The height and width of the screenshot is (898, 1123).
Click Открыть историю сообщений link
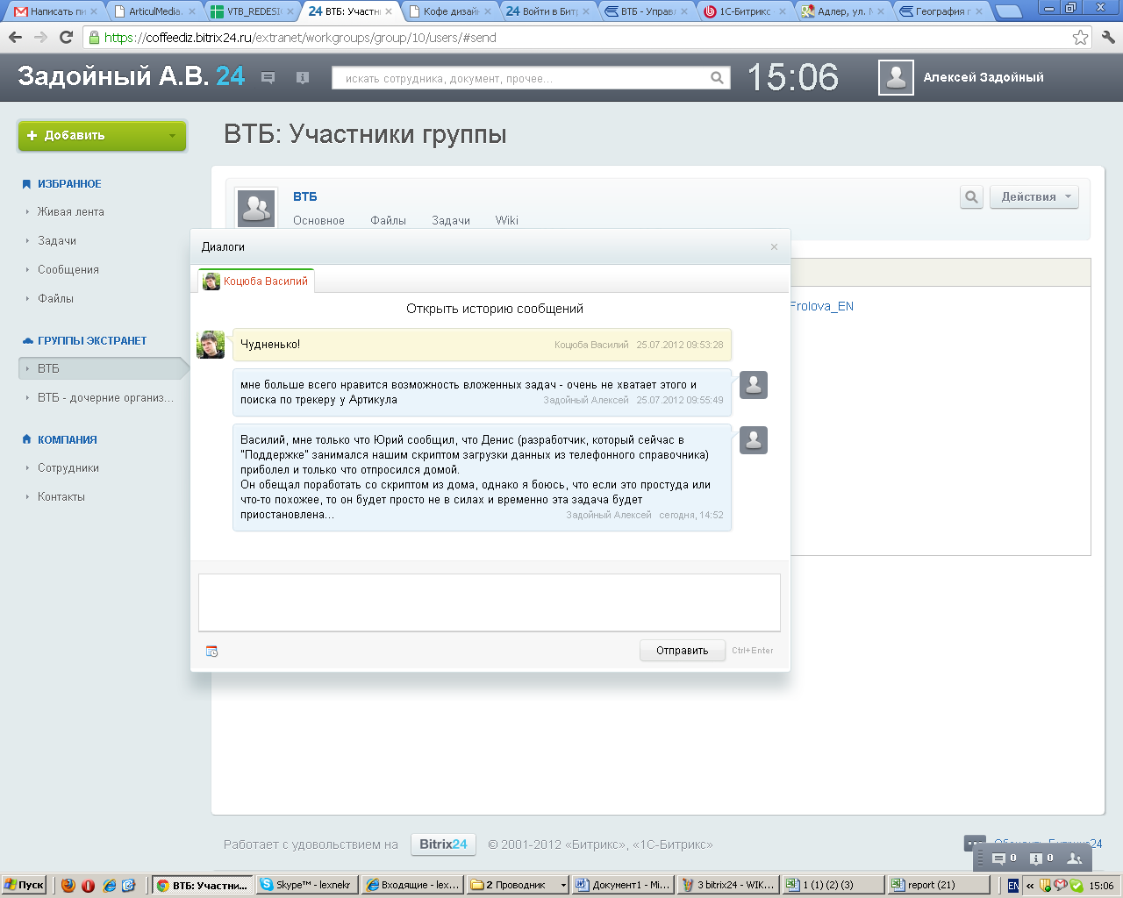495,309
